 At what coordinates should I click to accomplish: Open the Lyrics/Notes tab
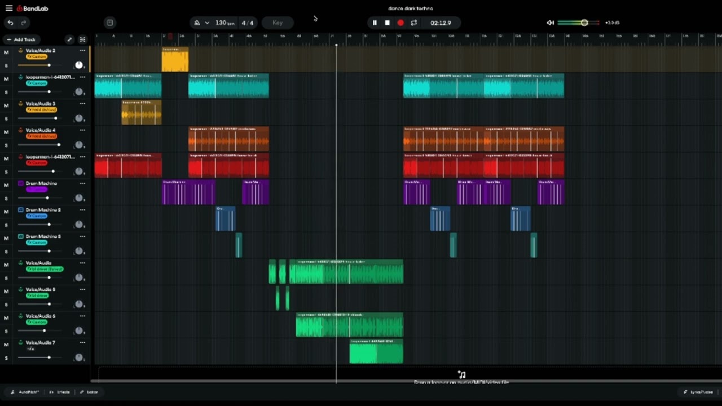tap(699, 392)
